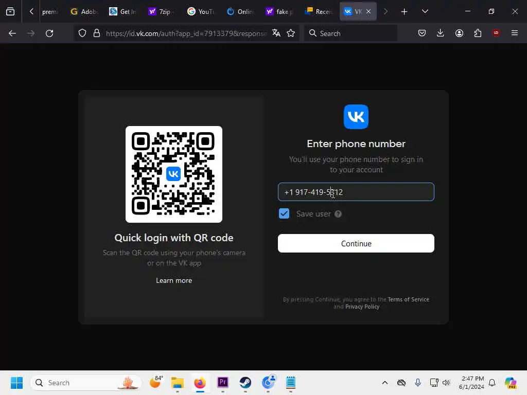Switch to the 7zip Yahoo tab
Image resolution: width=527 pixels, height=395 pixels.
point(162,12)
